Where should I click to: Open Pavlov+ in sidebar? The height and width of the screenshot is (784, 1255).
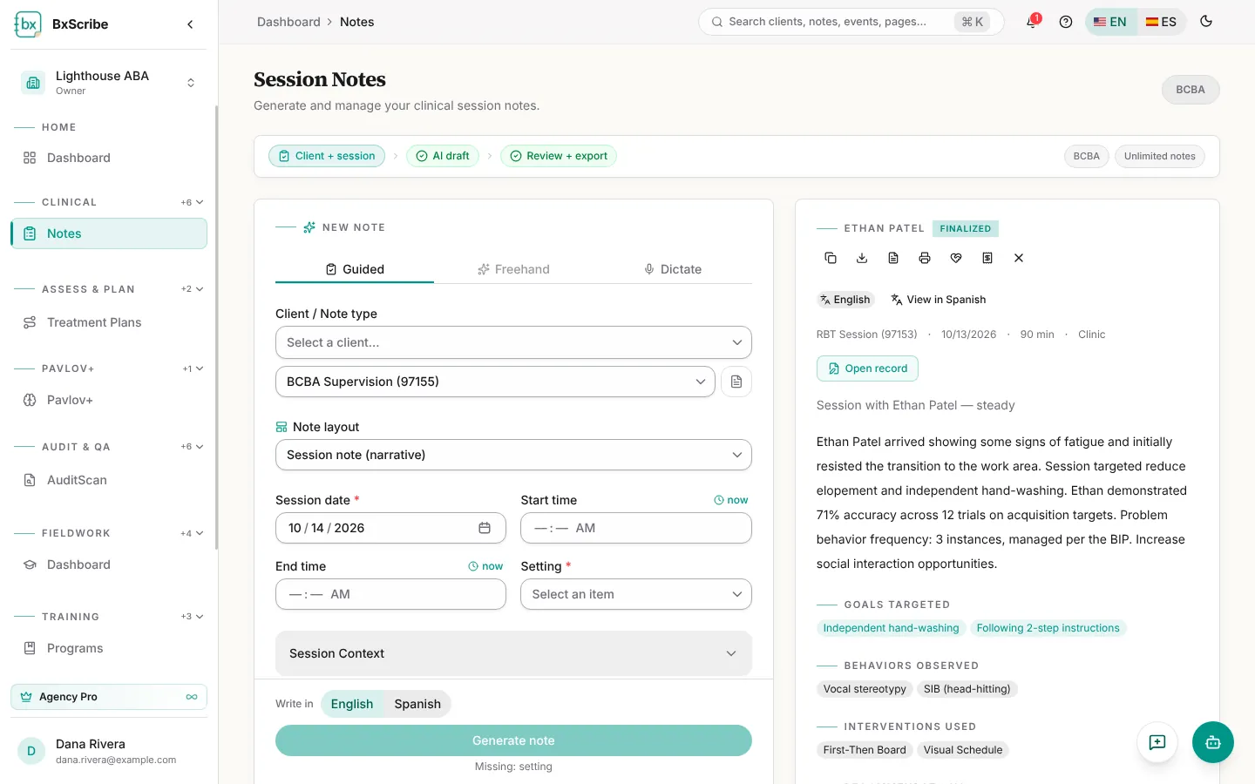(109, 400)
